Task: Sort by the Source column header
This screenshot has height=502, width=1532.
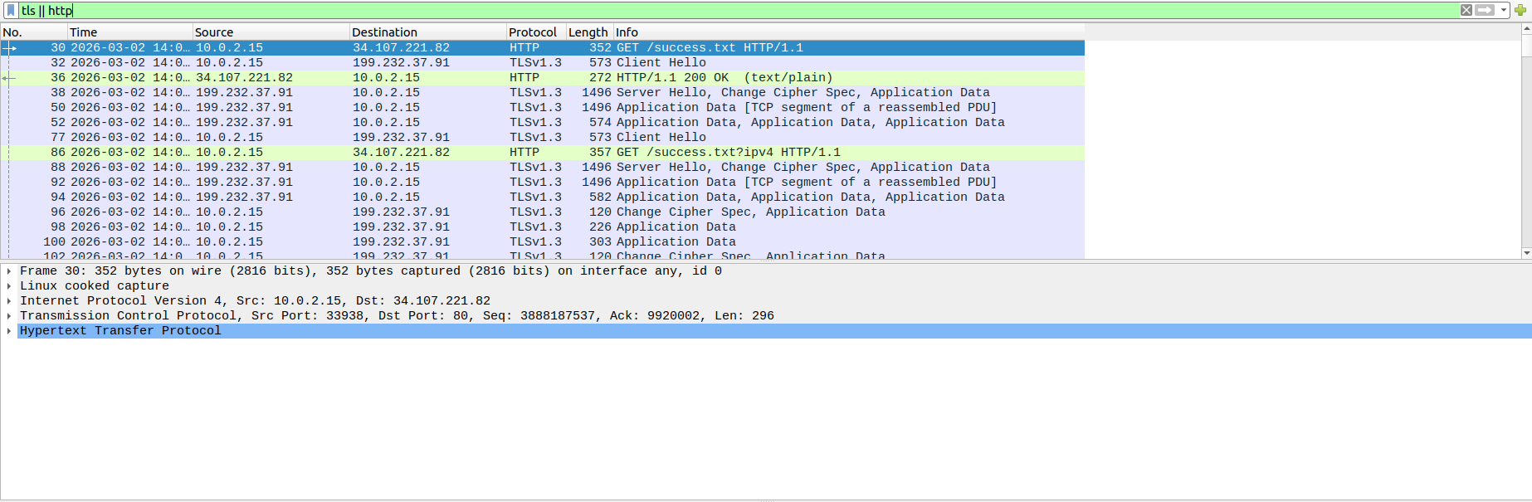Action: coord(271,32)
